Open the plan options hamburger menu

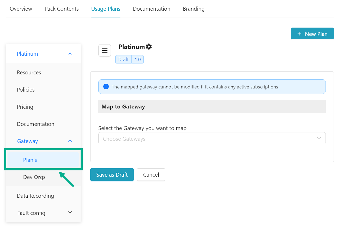click(x=105, y=50)
